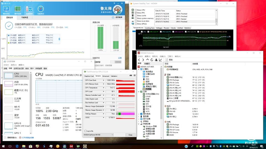Screen dimensions: 266x149
Task: Open the performance test gauge icon
Action: 41,10
